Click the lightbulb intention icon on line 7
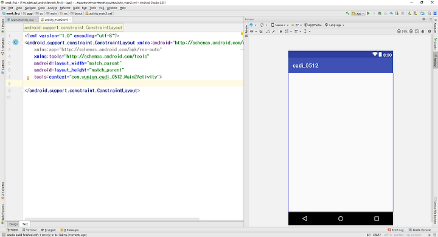This screenshot has width=438, height=237. pyautogui.click(x=28, y=78)
